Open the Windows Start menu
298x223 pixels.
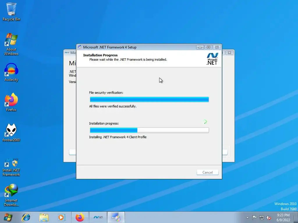click(8, 217)
